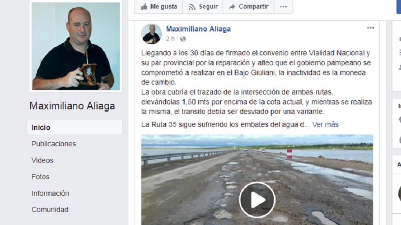Open the post author's small avatar
This screenshot has width=401, height=225.
coord(151,34)
